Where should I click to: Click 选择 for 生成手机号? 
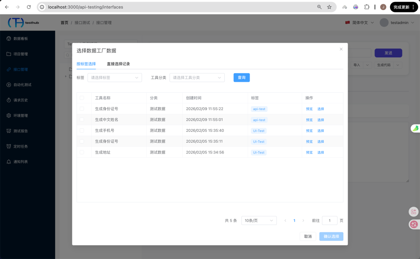click(320, 131)
